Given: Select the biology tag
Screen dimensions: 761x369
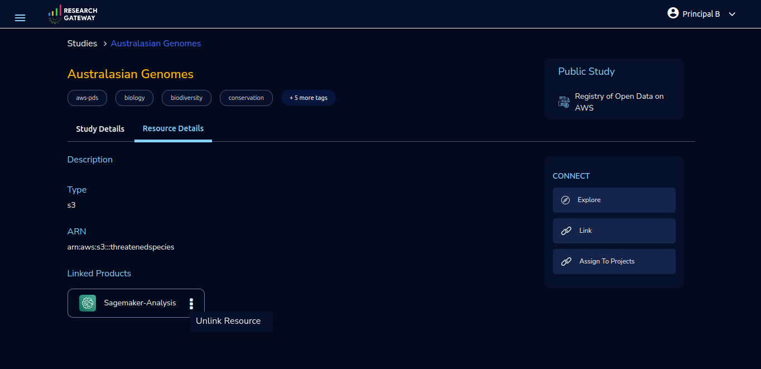Looking at the screenshot, I should 134,98.
